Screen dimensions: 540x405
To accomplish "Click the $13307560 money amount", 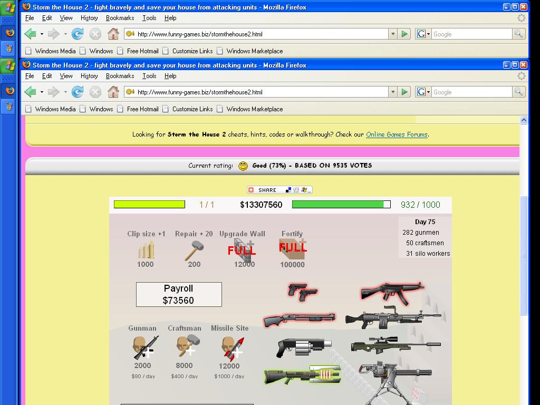I will [261, 205].
